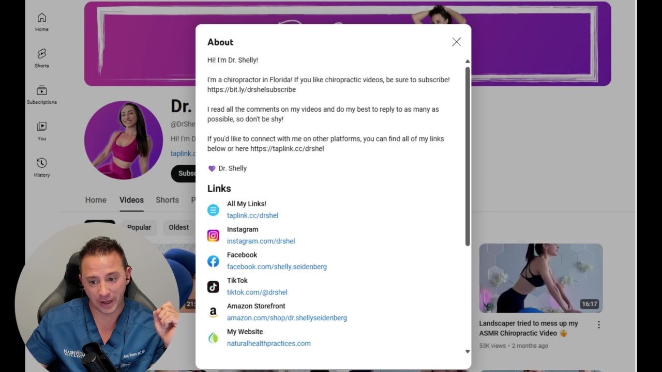Click the Subscribe button on the channel
Viewport: 662px width, 372px height.
(184, 173)
